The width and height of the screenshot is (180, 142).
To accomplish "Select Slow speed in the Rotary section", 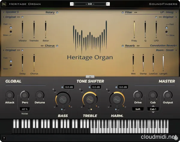I will click(11, 32).
